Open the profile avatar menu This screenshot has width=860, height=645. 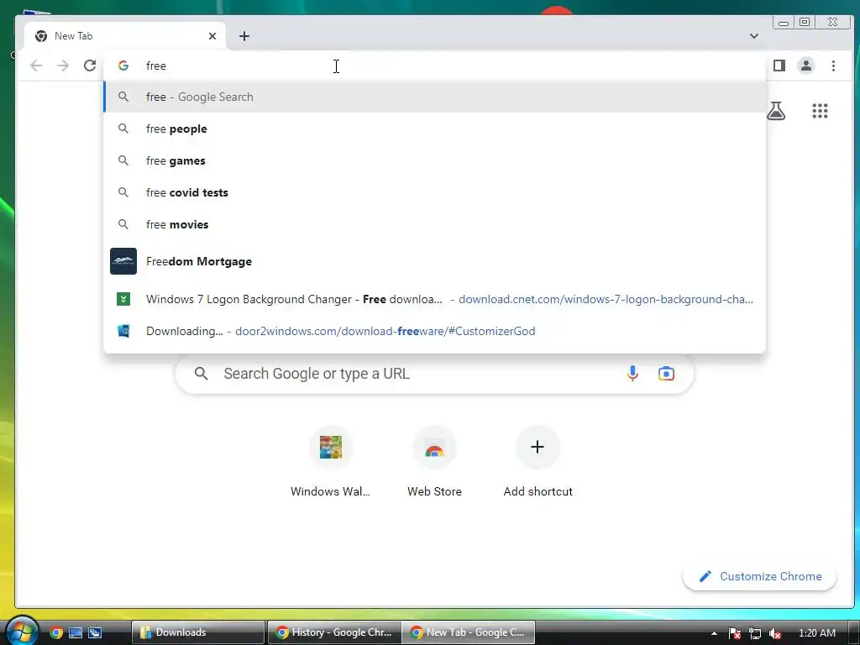coord(805,66)
